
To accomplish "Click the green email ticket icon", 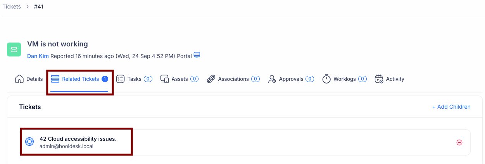I will [14, 50].
